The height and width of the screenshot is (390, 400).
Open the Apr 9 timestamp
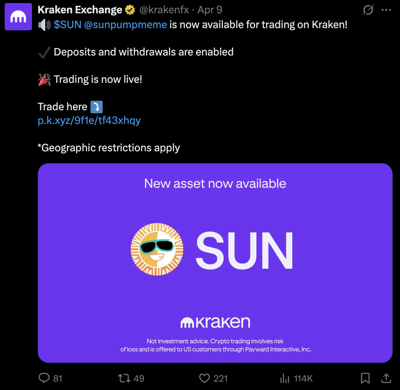coord(210,10)
